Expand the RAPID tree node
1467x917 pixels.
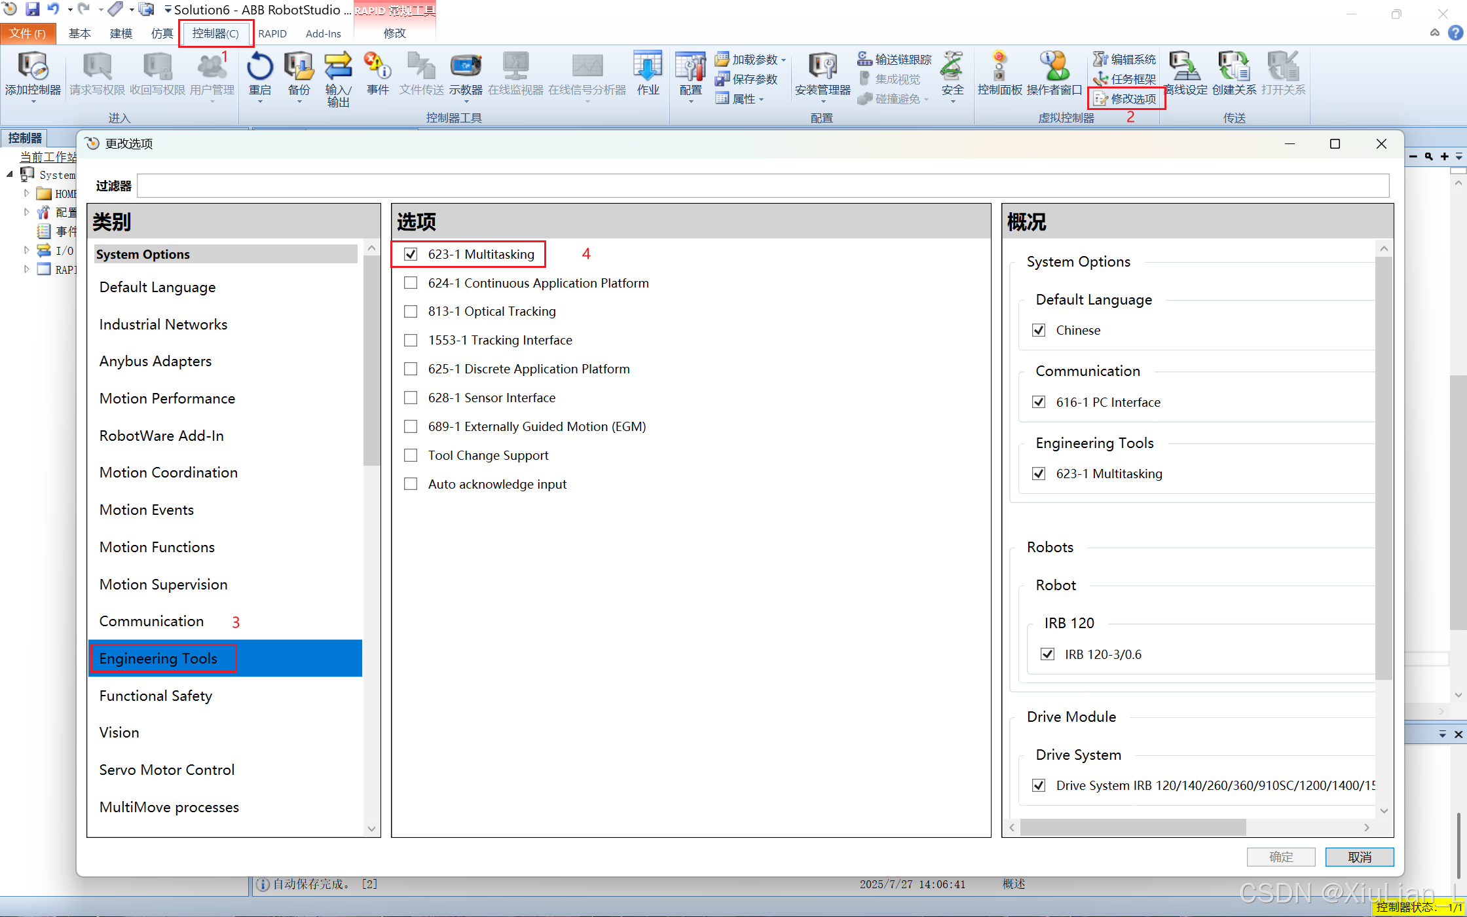tap(26, 269)
